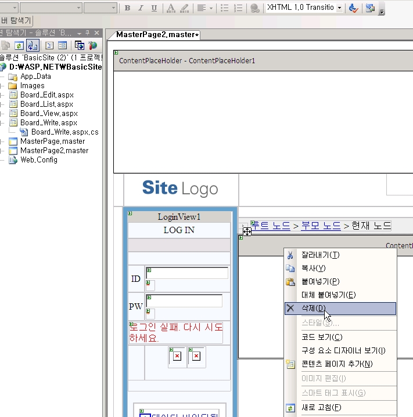The width and height of the screenshot is (413, 417).
Task: Click the Properties icon in Solution Explorer
Action: [x=5, y=45]
